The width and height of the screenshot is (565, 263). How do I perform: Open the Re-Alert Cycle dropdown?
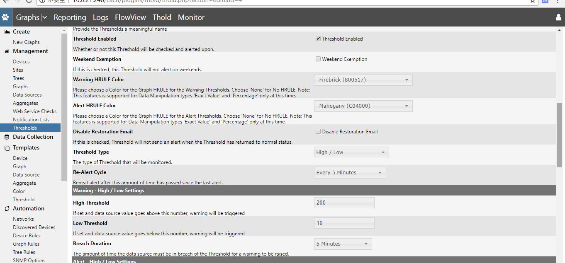pyautogui.click(x=350, y=172)
